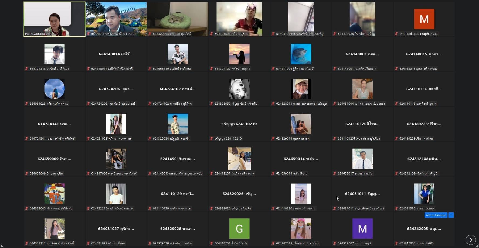Click the blue fish profile picture 614317006
Screen dimensions: 479x248
point(301,54)
